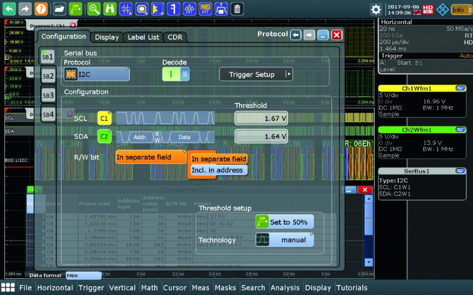473x295 pixels.
Task: Open the Cursor menu
Action: [x=175, y=288]
